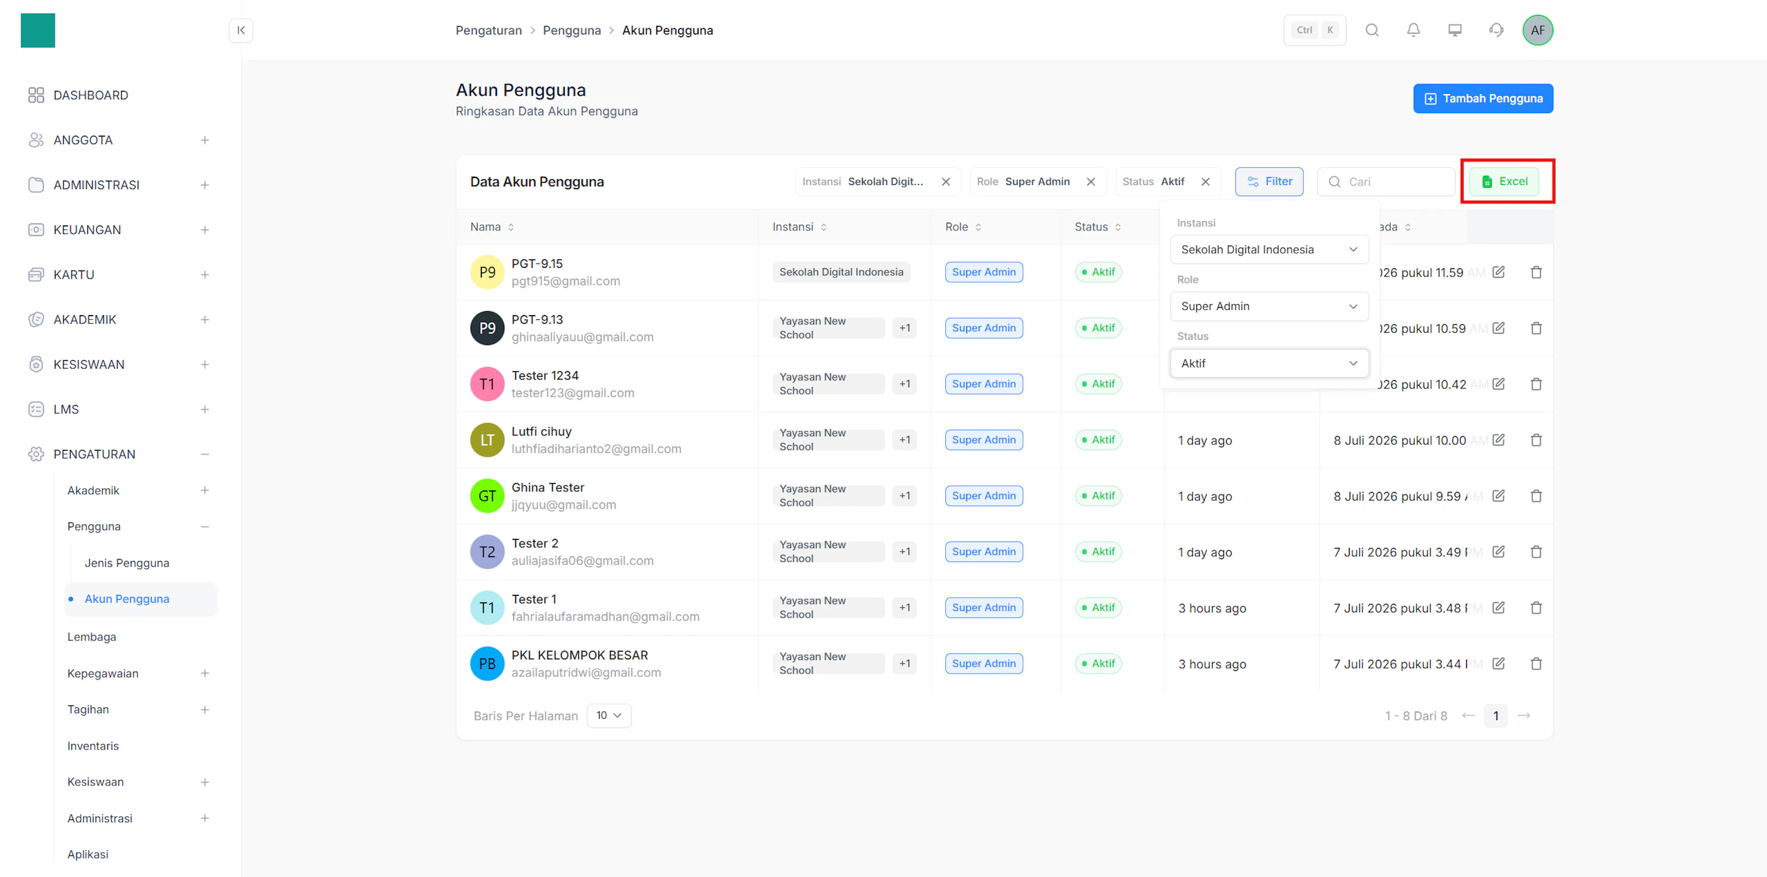The height and width of the screenshot is (877, 1767).
Task: Delete the Tester 1 user row
Action: tap(1536, 607)
